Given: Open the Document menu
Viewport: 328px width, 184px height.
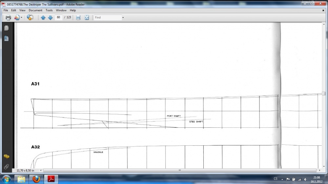Looking at the screenshot, I should [x=35, y=10].
